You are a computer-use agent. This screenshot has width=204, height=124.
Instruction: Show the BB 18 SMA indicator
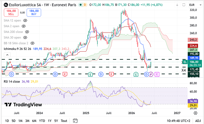[33, 43]
